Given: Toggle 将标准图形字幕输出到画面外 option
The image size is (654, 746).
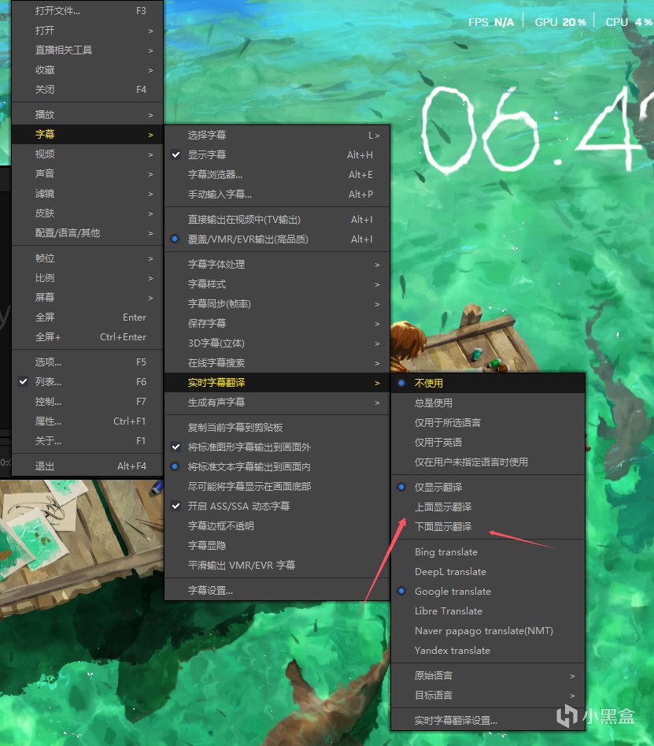Looking at the screenshot, I should [277, 447].
